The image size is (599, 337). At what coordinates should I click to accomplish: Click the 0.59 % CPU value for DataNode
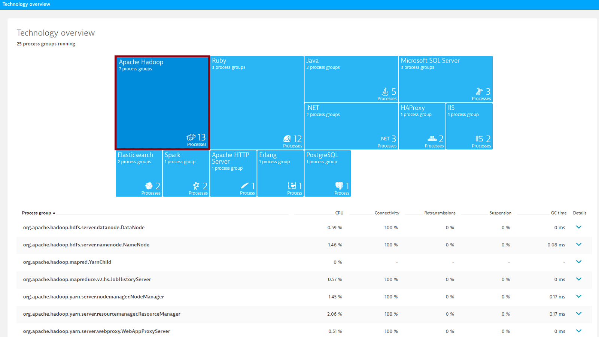tap(335, 228)
